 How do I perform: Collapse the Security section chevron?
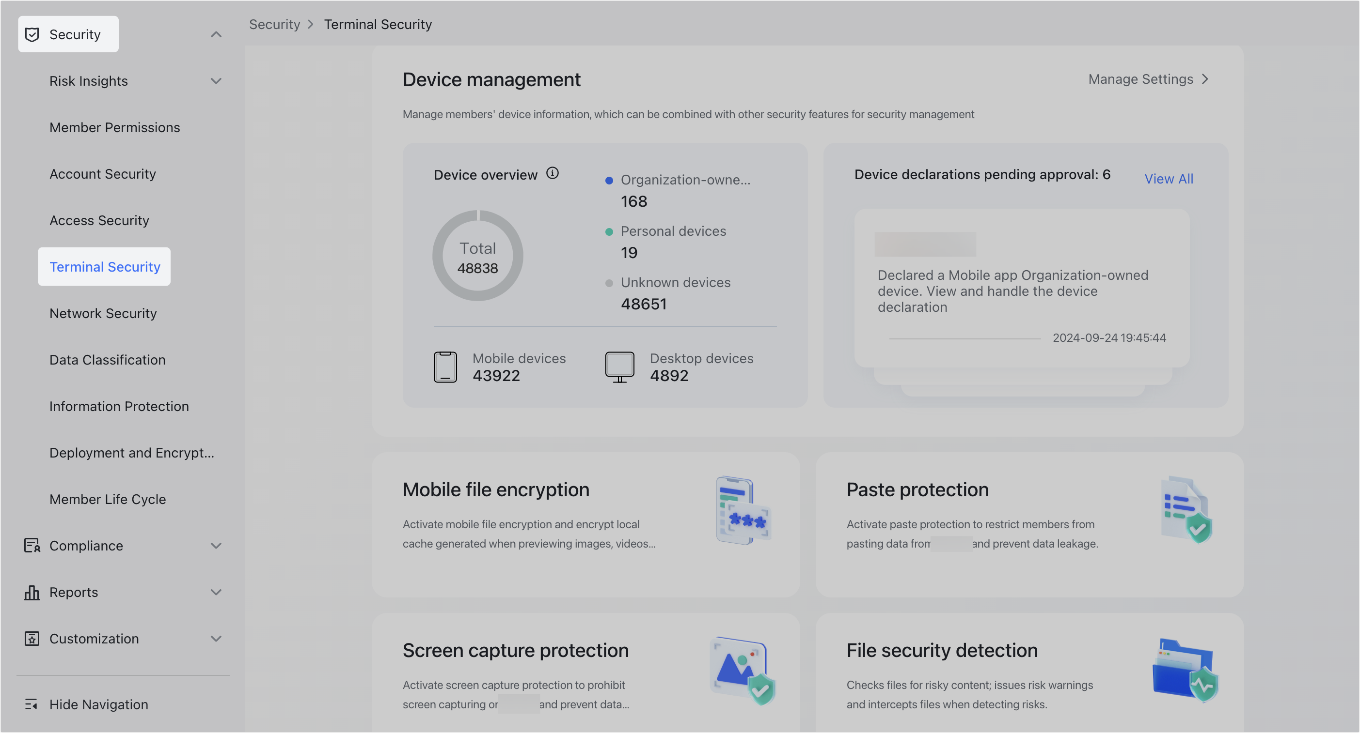[215, 34]
